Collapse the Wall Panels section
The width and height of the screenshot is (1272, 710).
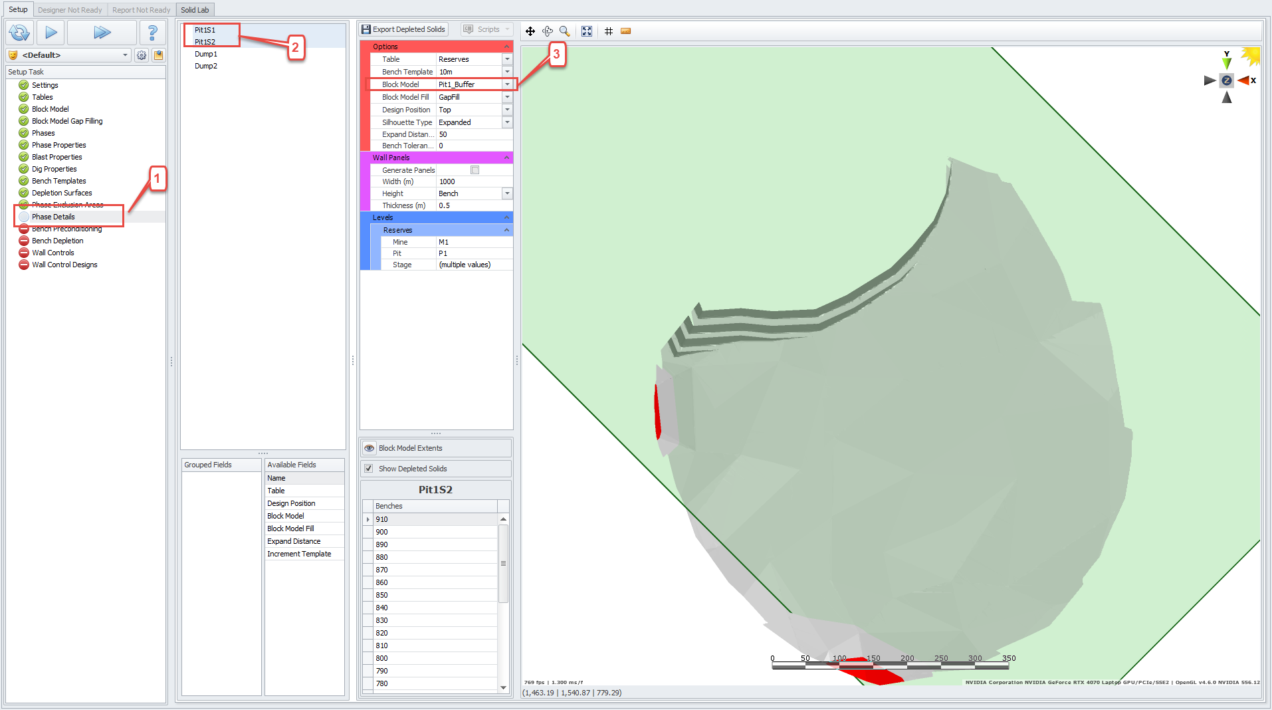(x=506, y=158)
